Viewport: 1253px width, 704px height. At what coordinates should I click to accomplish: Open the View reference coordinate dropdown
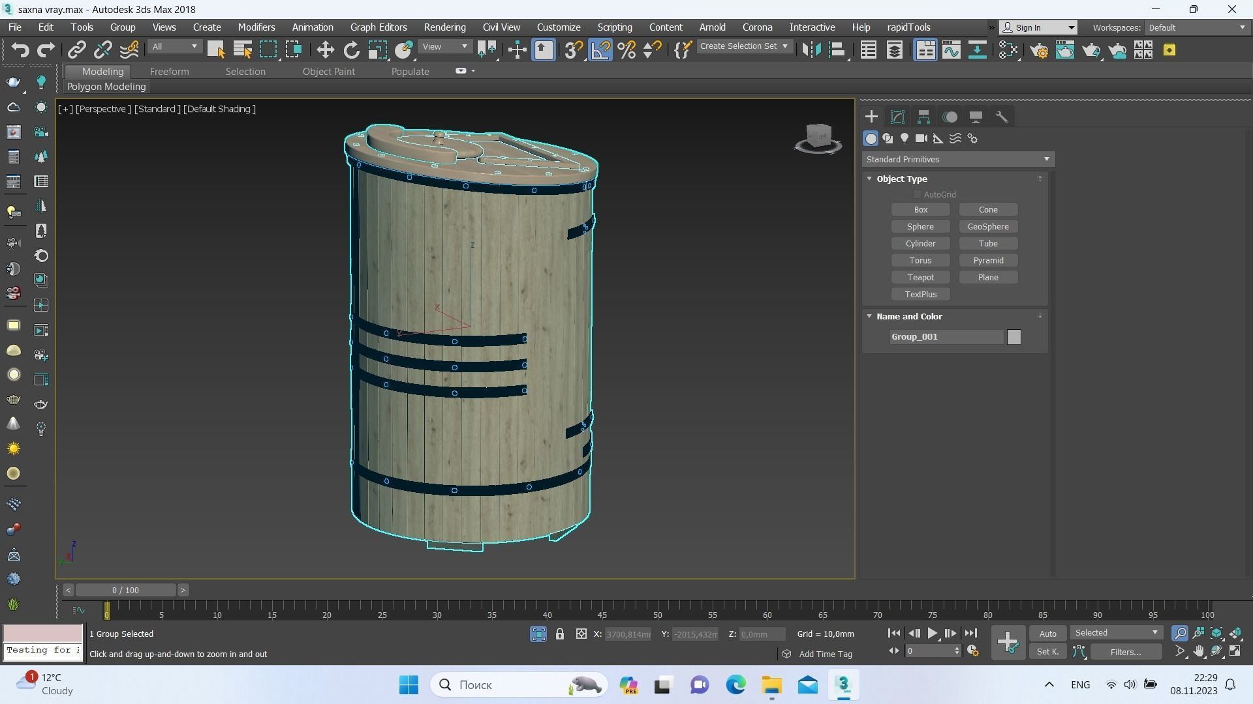pyautogui.click(x=444, y=47)
